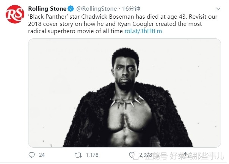Click the share upload icon
This screenshot has height=164, width=229.
click(x=186, y=154)
